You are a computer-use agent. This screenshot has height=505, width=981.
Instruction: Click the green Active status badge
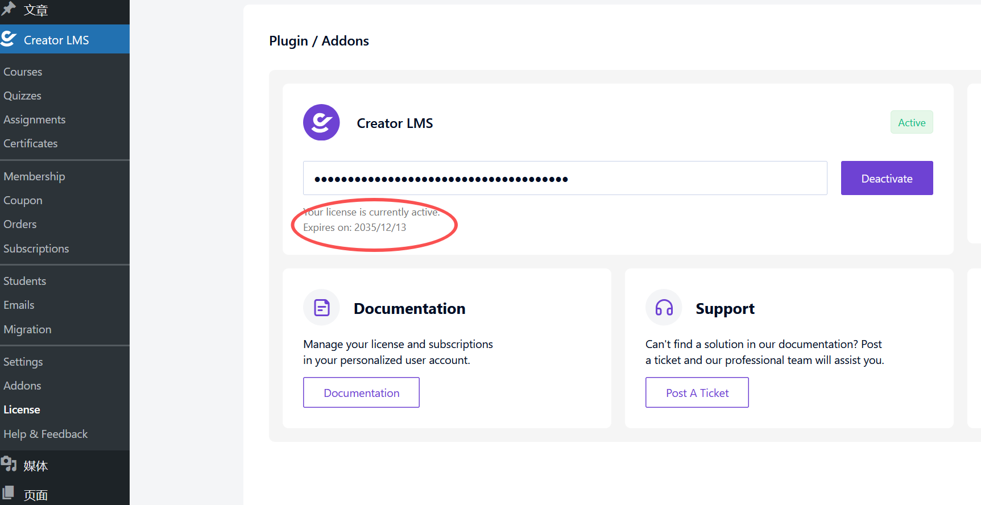tap(911, 122)
